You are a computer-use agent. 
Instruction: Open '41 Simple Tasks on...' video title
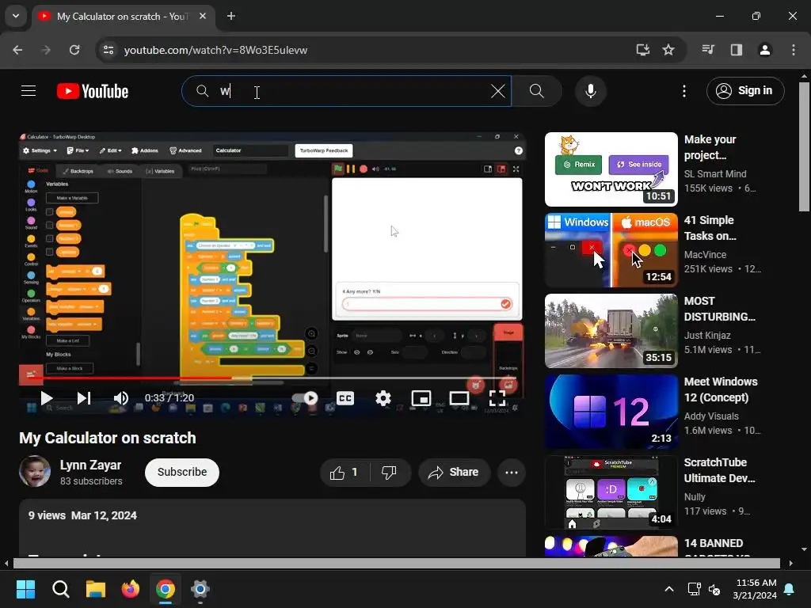click(x=710, y=228)
